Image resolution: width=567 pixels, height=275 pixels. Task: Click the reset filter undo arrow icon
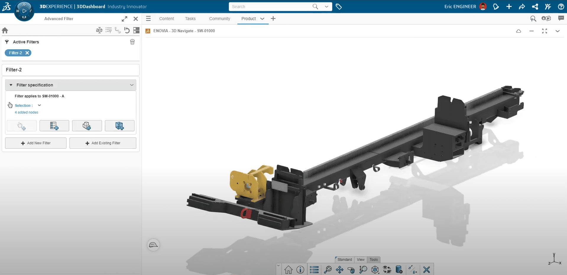[127, 30]
